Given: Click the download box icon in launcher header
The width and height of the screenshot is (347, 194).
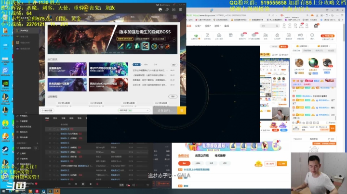Looking at the screenshot, I should tap(173, 10).
